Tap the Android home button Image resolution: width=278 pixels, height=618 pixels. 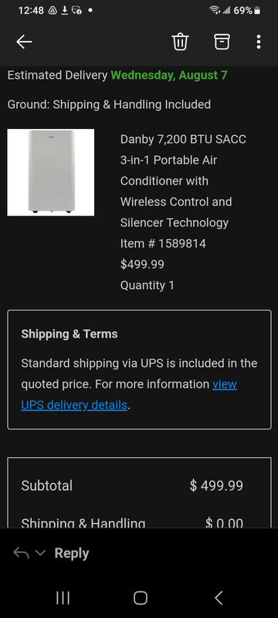tap(141, 598)
